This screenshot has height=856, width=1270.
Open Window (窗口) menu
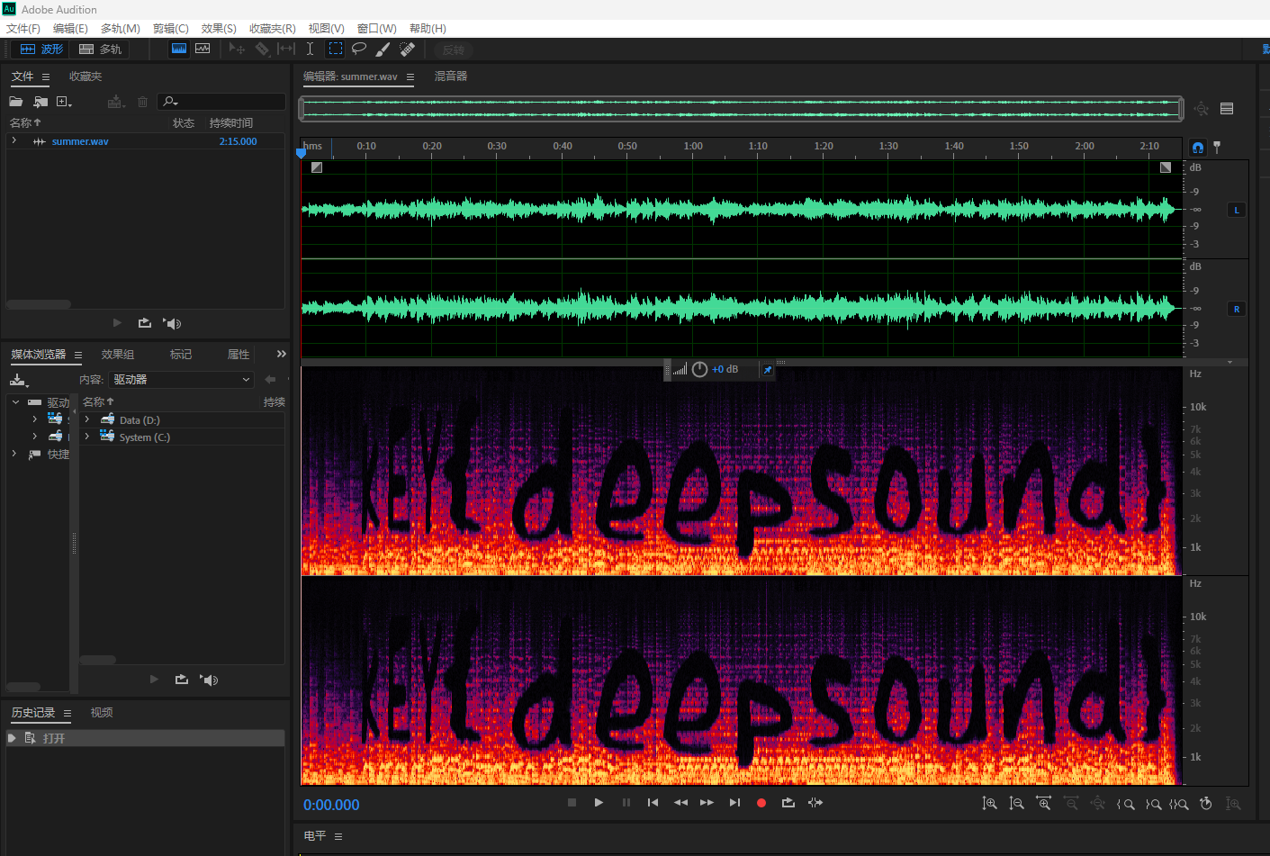pyautogui.click(x=376, y=29)
